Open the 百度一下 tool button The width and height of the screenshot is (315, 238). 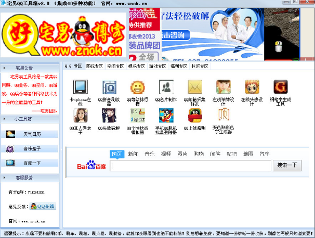(x=30, y=163)
